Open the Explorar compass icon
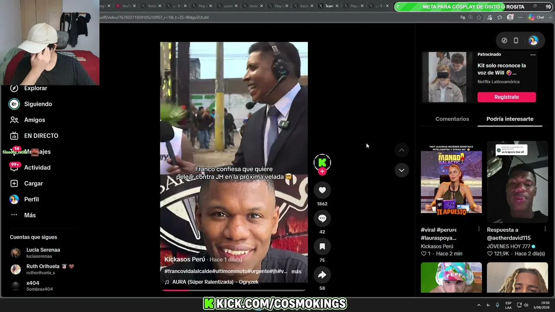The image size is (555, 312). pyautogui.click(x=14, y=88)
